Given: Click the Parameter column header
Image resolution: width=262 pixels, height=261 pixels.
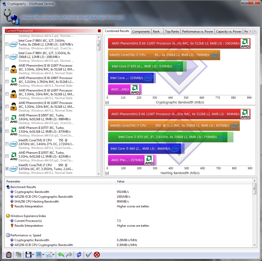Looking at the screenshot, I should point(60,181).
